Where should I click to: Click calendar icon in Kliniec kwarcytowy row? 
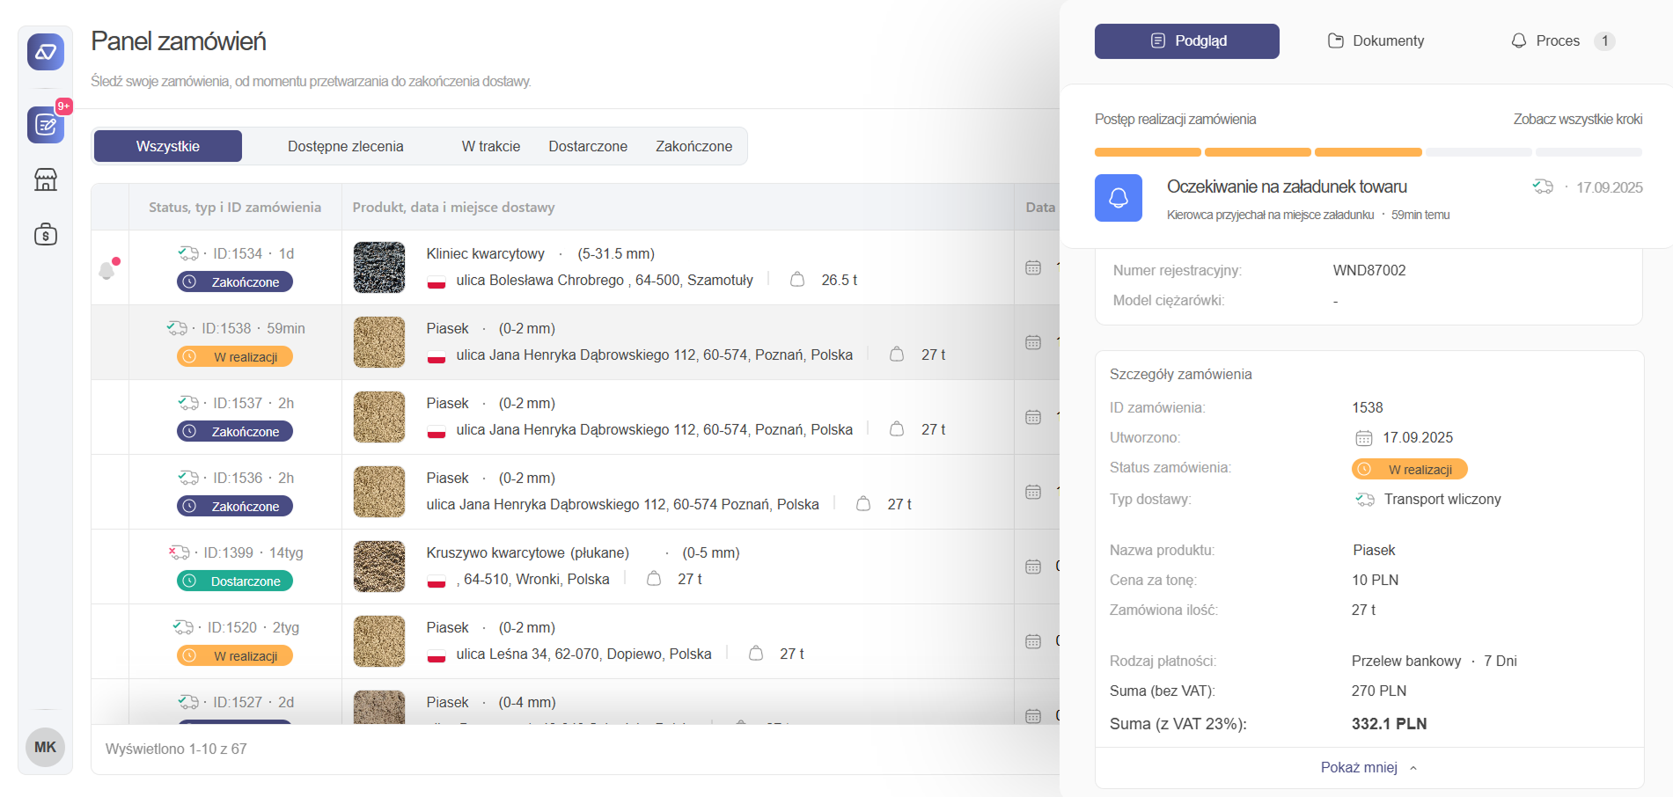click(x=1033, y=267)
